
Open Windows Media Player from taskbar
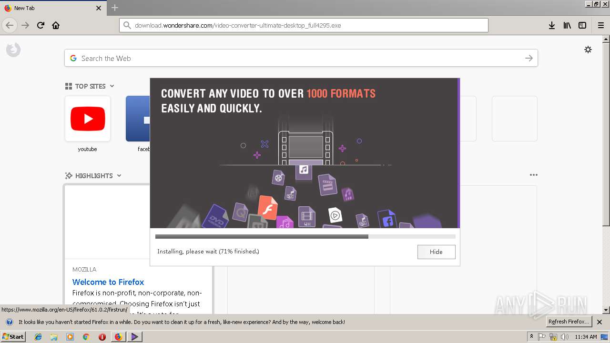coord(70,337)
